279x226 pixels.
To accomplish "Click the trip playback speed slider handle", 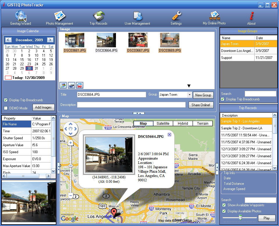I will (240, 217).
